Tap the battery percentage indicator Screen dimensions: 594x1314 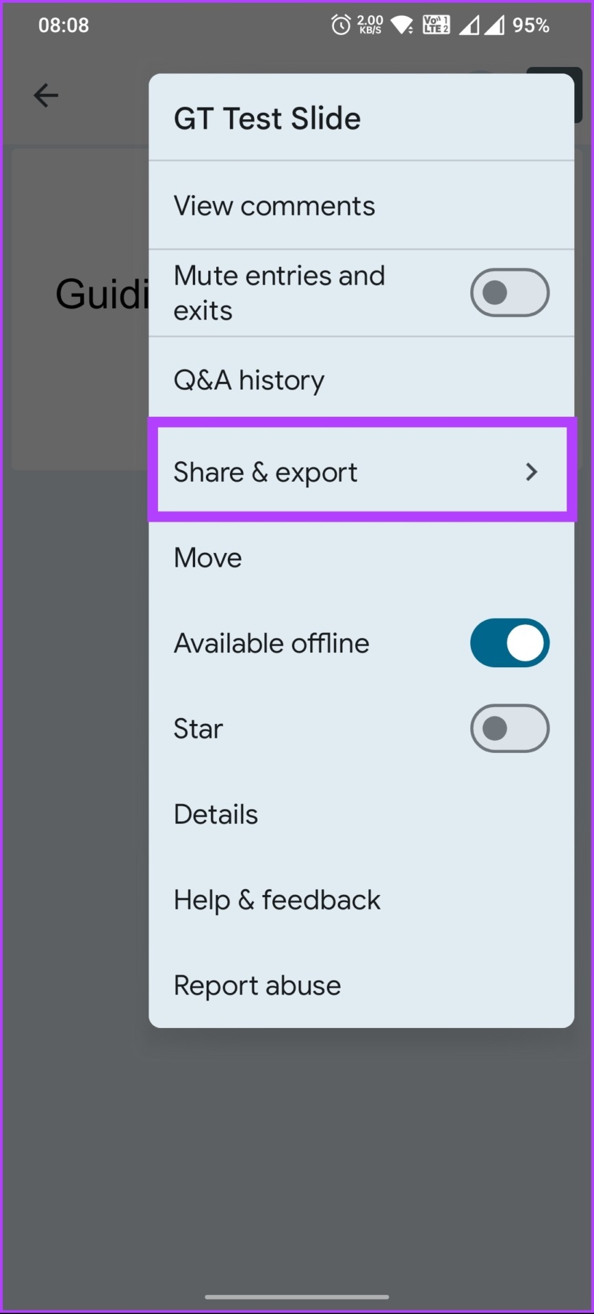(531, 25)
